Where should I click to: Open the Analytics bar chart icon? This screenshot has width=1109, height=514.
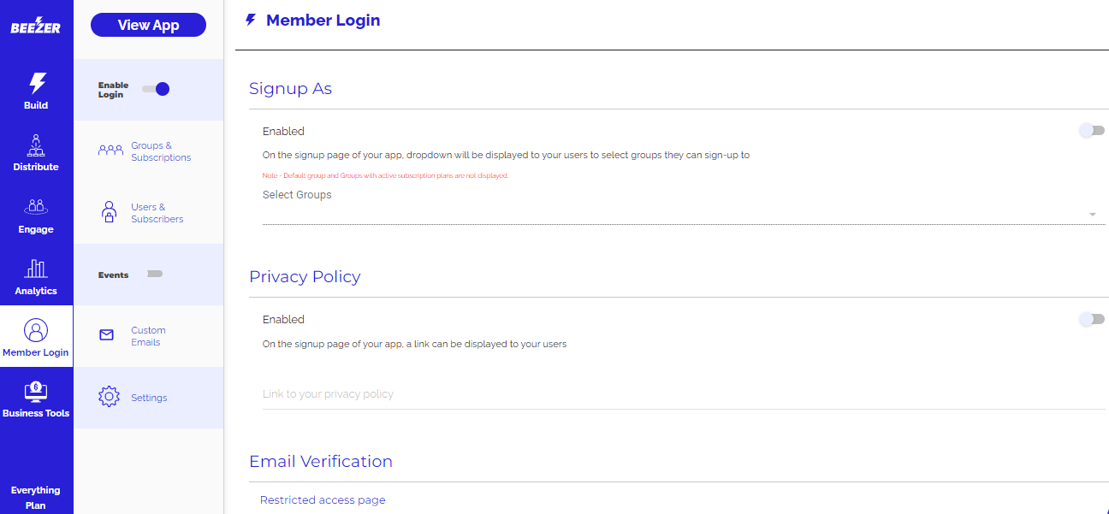coord(36,269)
